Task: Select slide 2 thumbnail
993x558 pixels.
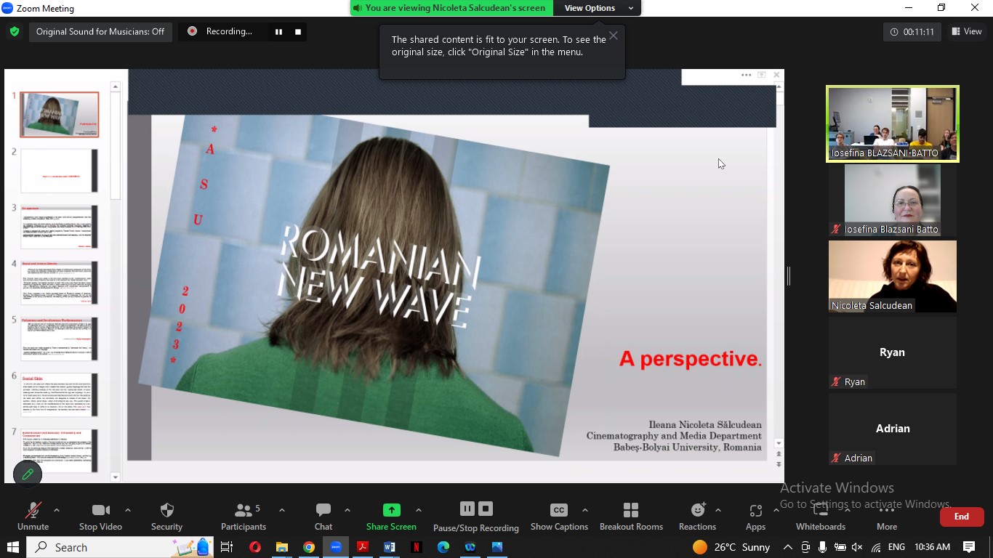Action: (59, 171)
